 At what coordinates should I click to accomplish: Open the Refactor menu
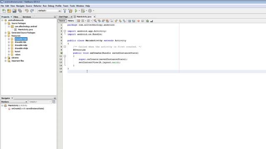[x=37, y=6]
